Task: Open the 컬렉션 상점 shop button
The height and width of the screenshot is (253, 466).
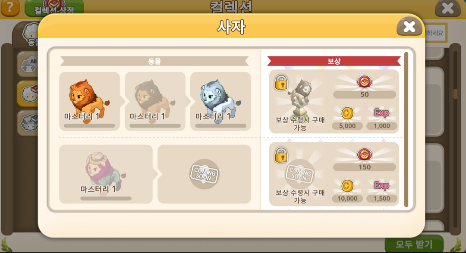Action: point(54,8)
